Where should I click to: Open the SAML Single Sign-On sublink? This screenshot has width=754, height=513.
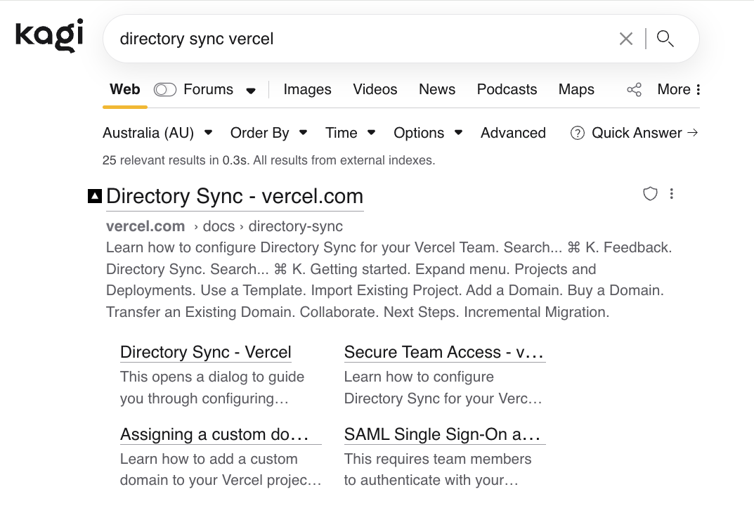444,434
